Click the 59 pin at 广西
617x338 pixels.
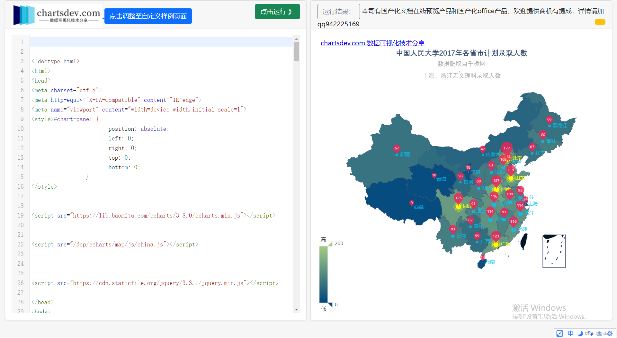(477, 236)
